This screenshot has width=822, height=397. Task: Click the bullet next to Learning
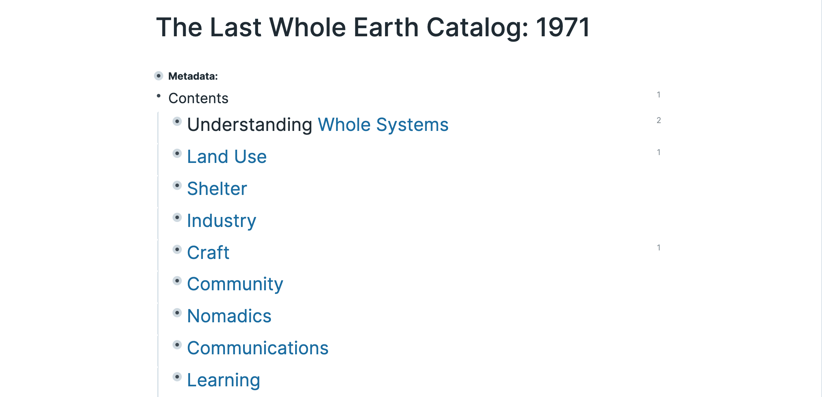tap(177, 377)
